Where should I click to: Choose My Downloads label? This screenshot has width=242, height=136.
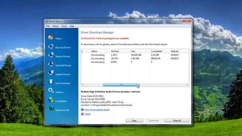pyautogui.click(x=63, y=83)
